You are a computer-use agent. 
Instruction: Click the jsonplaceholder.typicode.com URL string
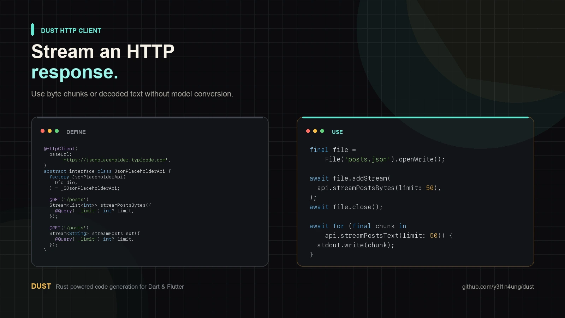[x=115, y=160]
